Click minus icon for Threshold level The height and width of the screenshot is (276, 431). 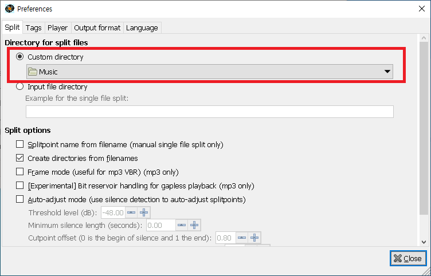132,212
